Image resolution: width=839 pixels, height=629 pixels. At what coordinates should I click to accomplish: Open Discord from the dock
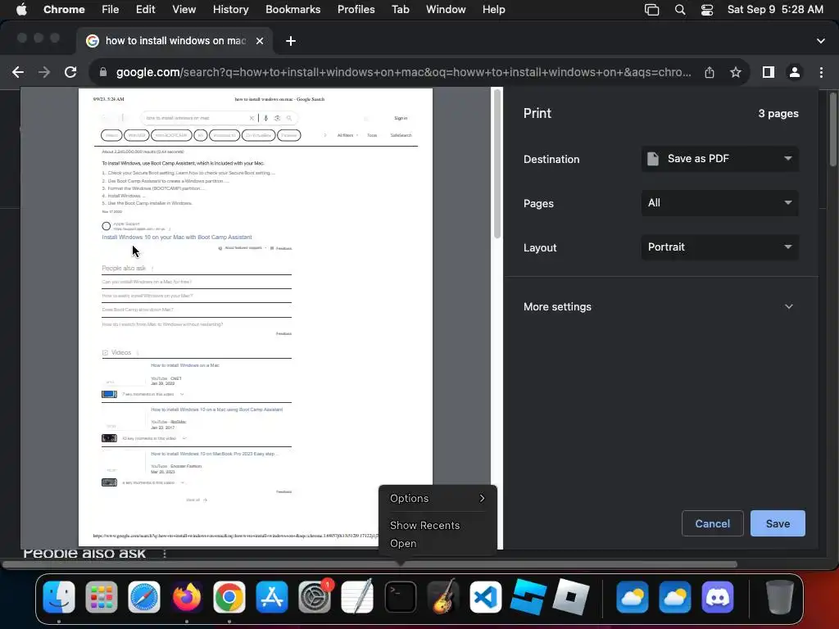coord(718,597)
